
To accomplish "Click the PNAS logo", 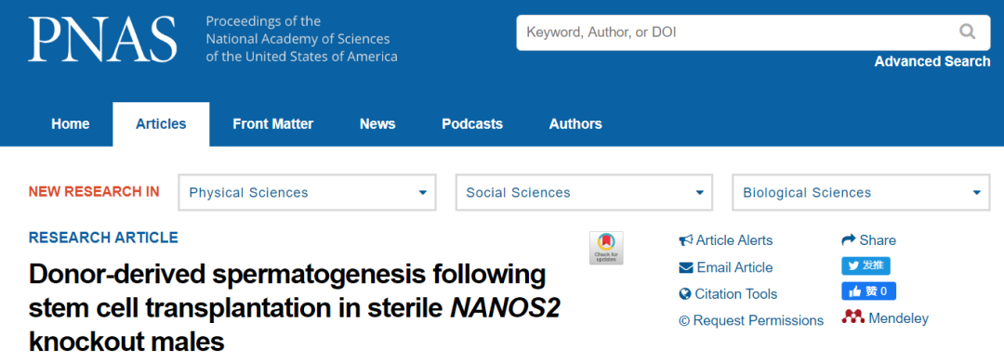I will 102,40.
